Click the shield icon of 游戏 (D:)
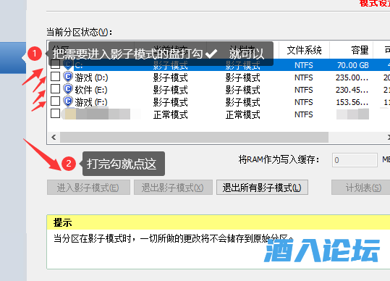The height and width of the screenshot is (281, 390). click(68, 77)
